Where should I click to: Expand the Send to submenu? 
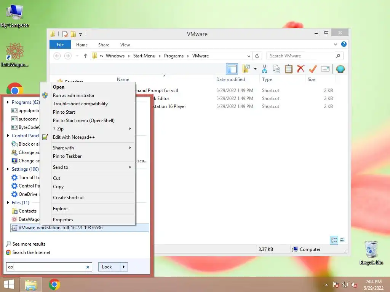pos(88,167)
